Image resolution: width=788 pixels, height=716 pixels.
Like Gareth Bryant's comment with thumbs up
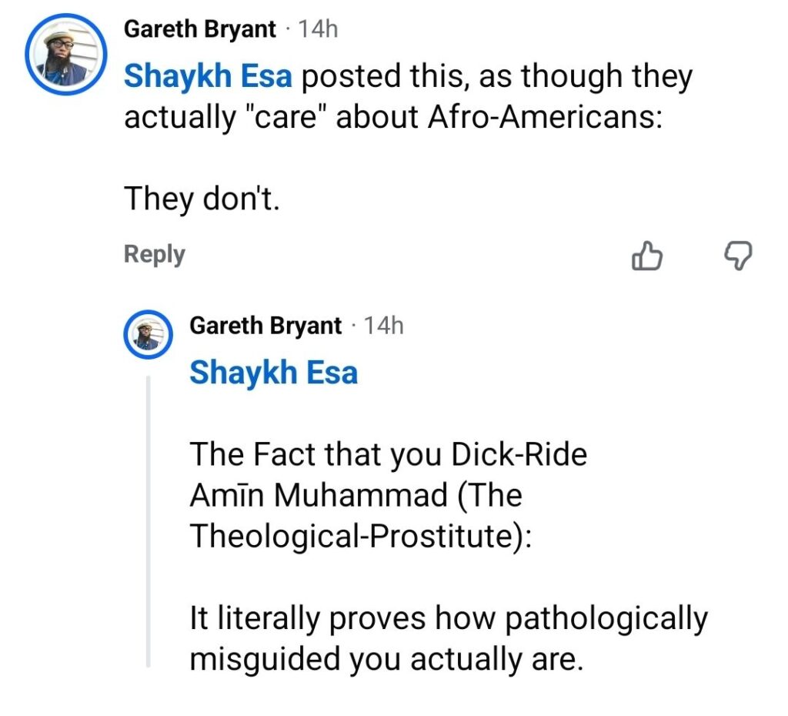coord(646,256)
